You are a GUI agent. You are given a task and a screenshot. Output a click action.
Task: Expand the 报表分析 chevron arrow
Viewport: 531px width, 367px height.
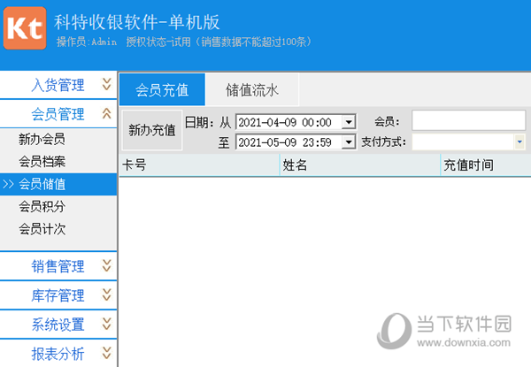[107, 353]
